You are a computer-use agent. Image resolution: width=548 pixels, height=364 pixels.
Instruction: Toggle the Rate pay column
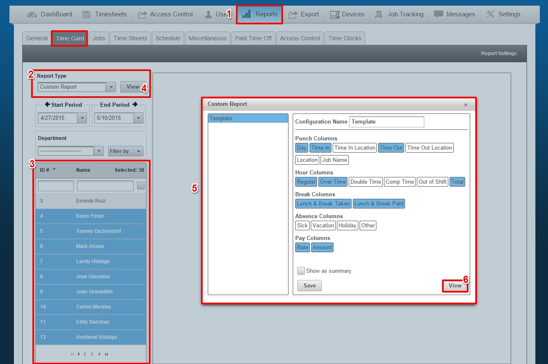click(x=302, y=247)
